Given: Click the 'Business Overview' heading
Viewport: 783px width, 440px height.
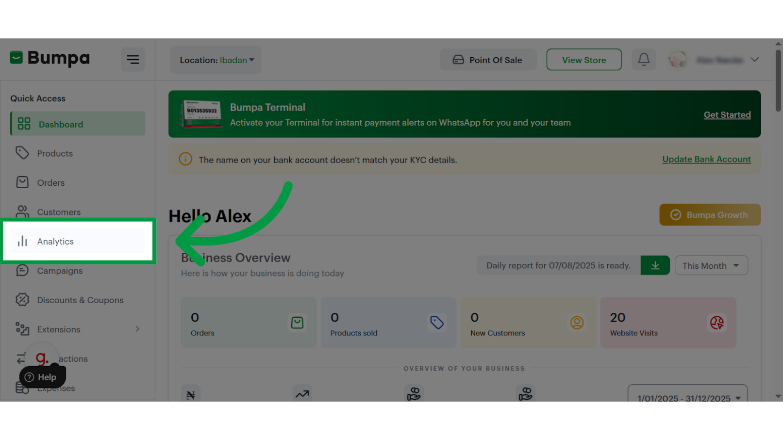Looking at the screenshot, I should click(236, 258).
